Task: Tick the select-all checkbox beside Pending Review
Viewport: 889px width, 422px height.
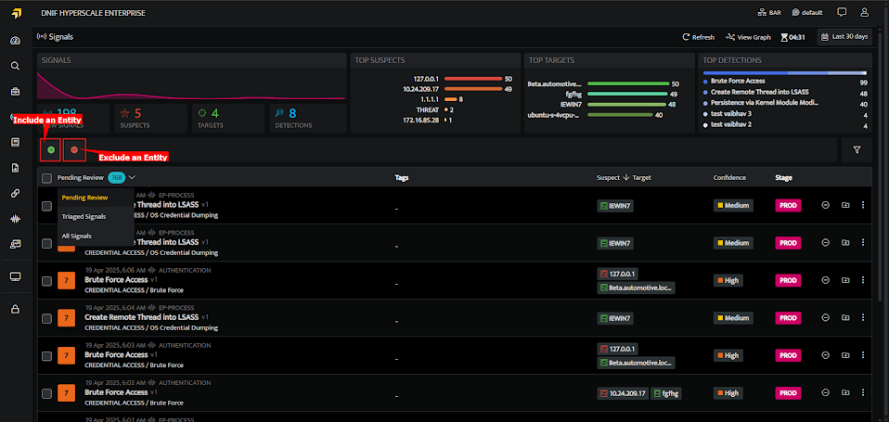Action: pos(47,178)
